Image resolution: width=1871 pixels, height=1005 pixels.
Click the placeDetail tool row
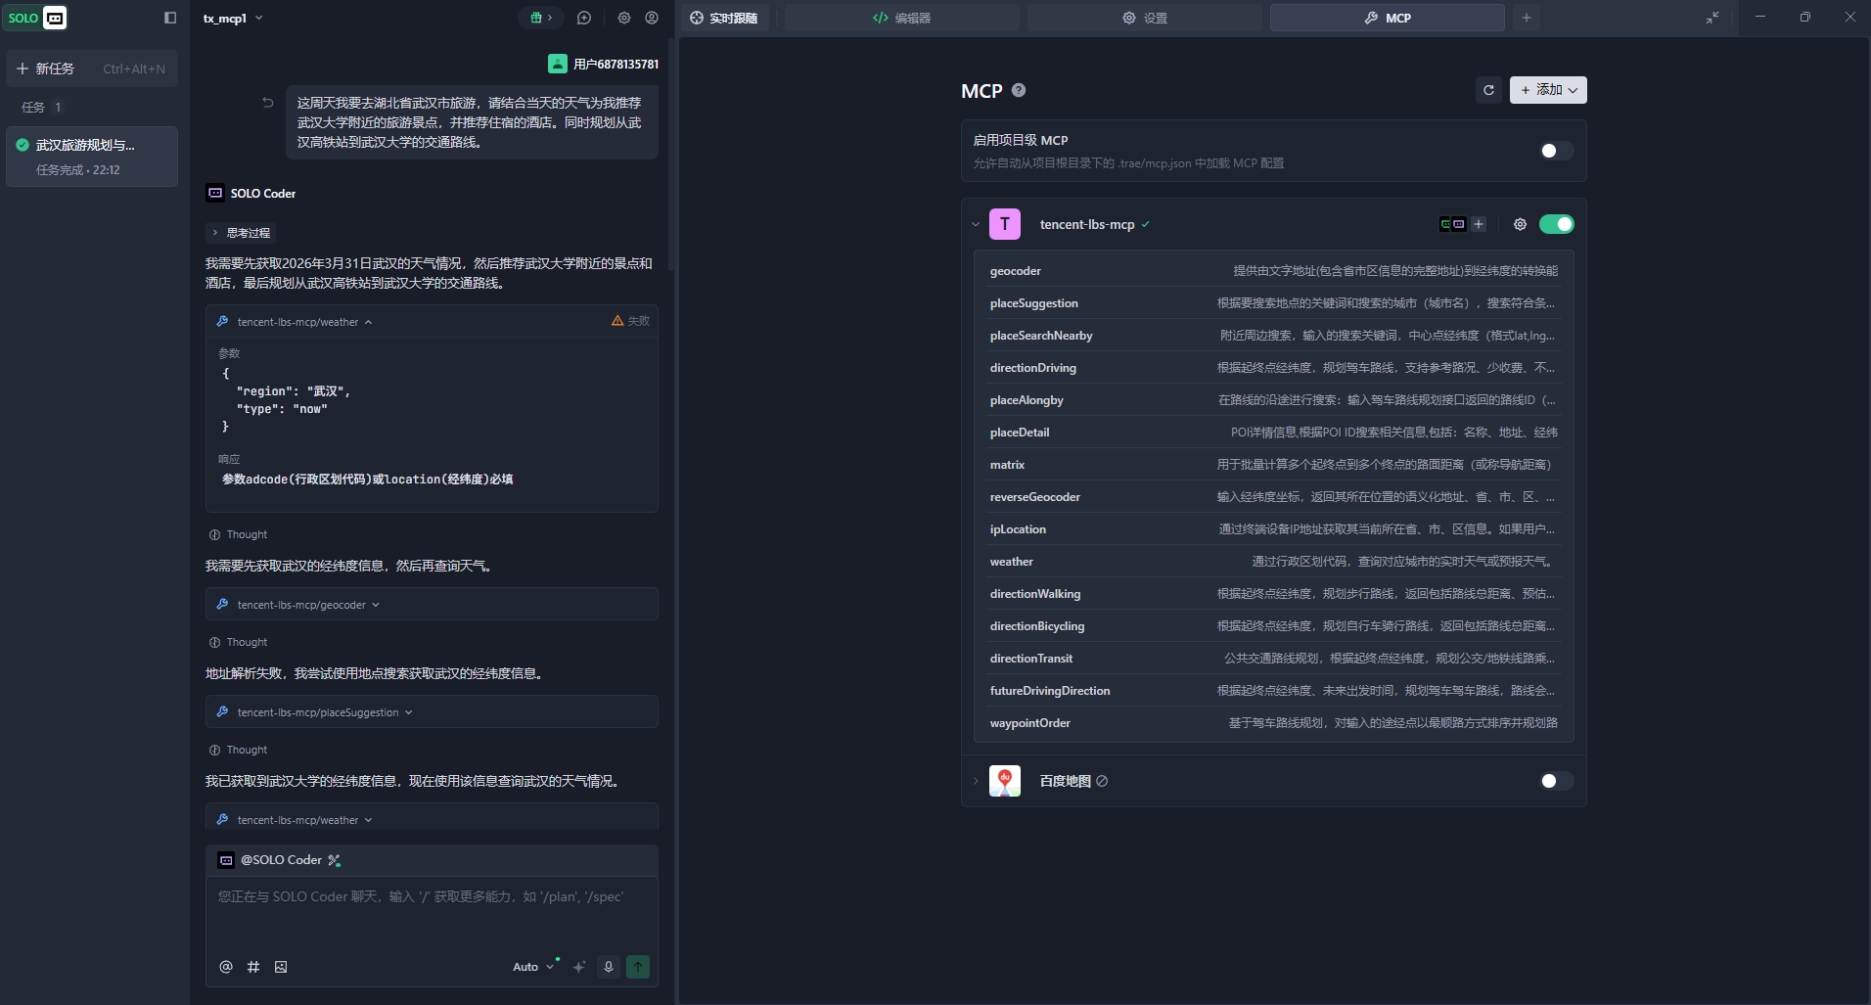tap(1273, 433)
